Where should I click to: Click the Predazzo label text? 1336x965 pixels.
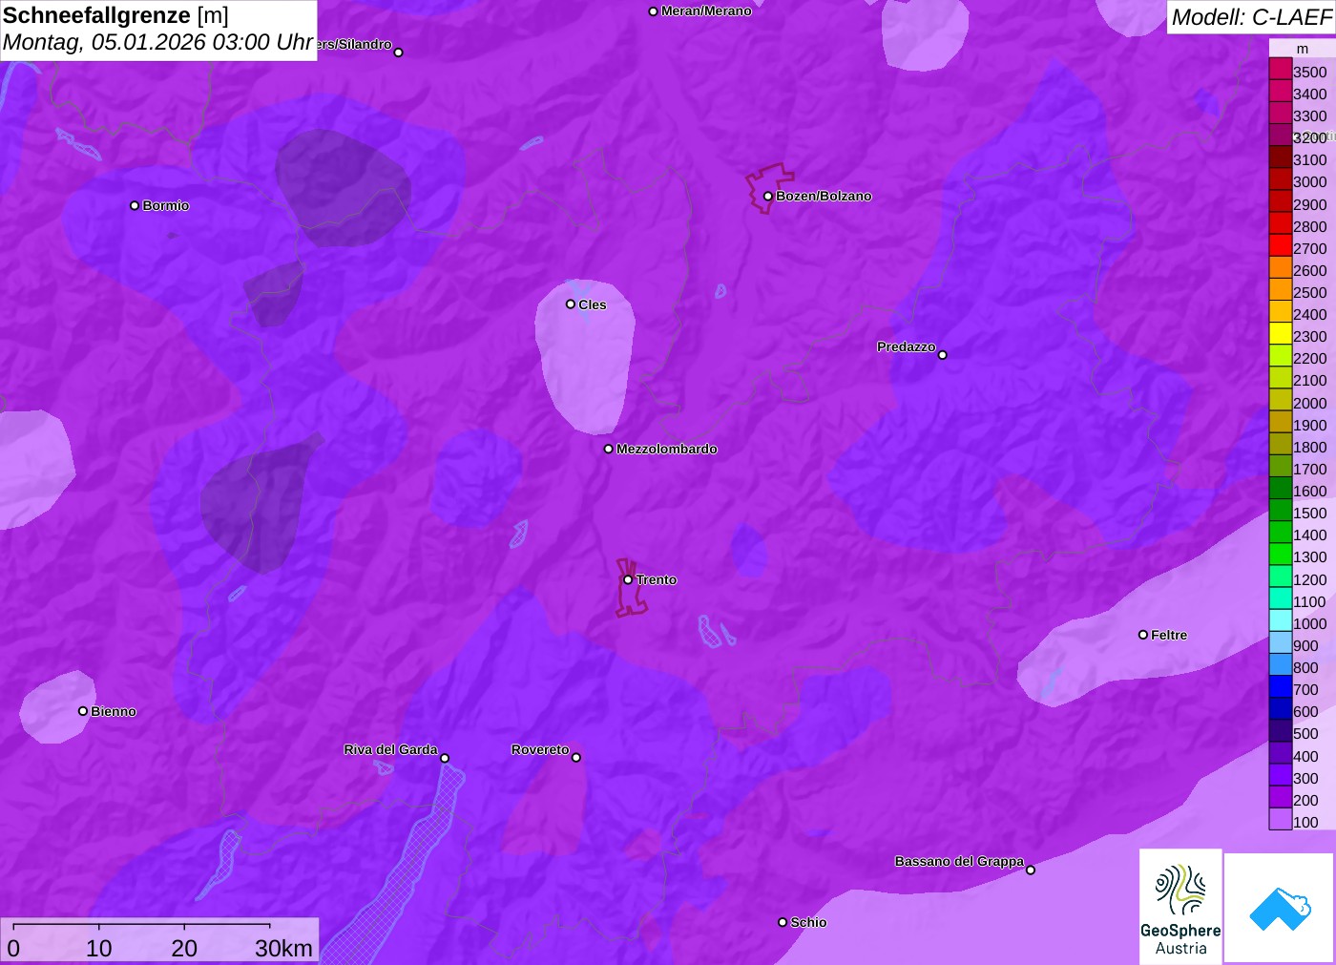(x=907, y=346)
